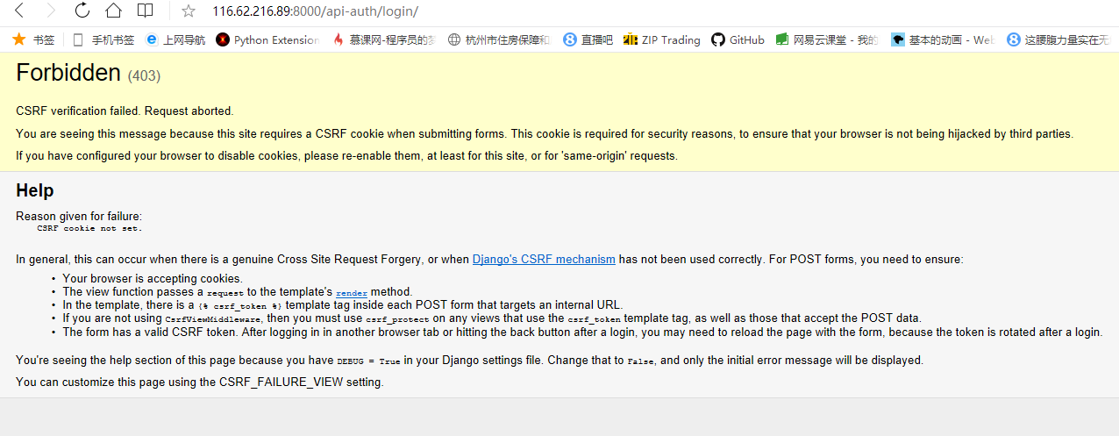Open the GitHub bookmark
The height and width of the screenshot is (436, 1119).
click(738, 39)
